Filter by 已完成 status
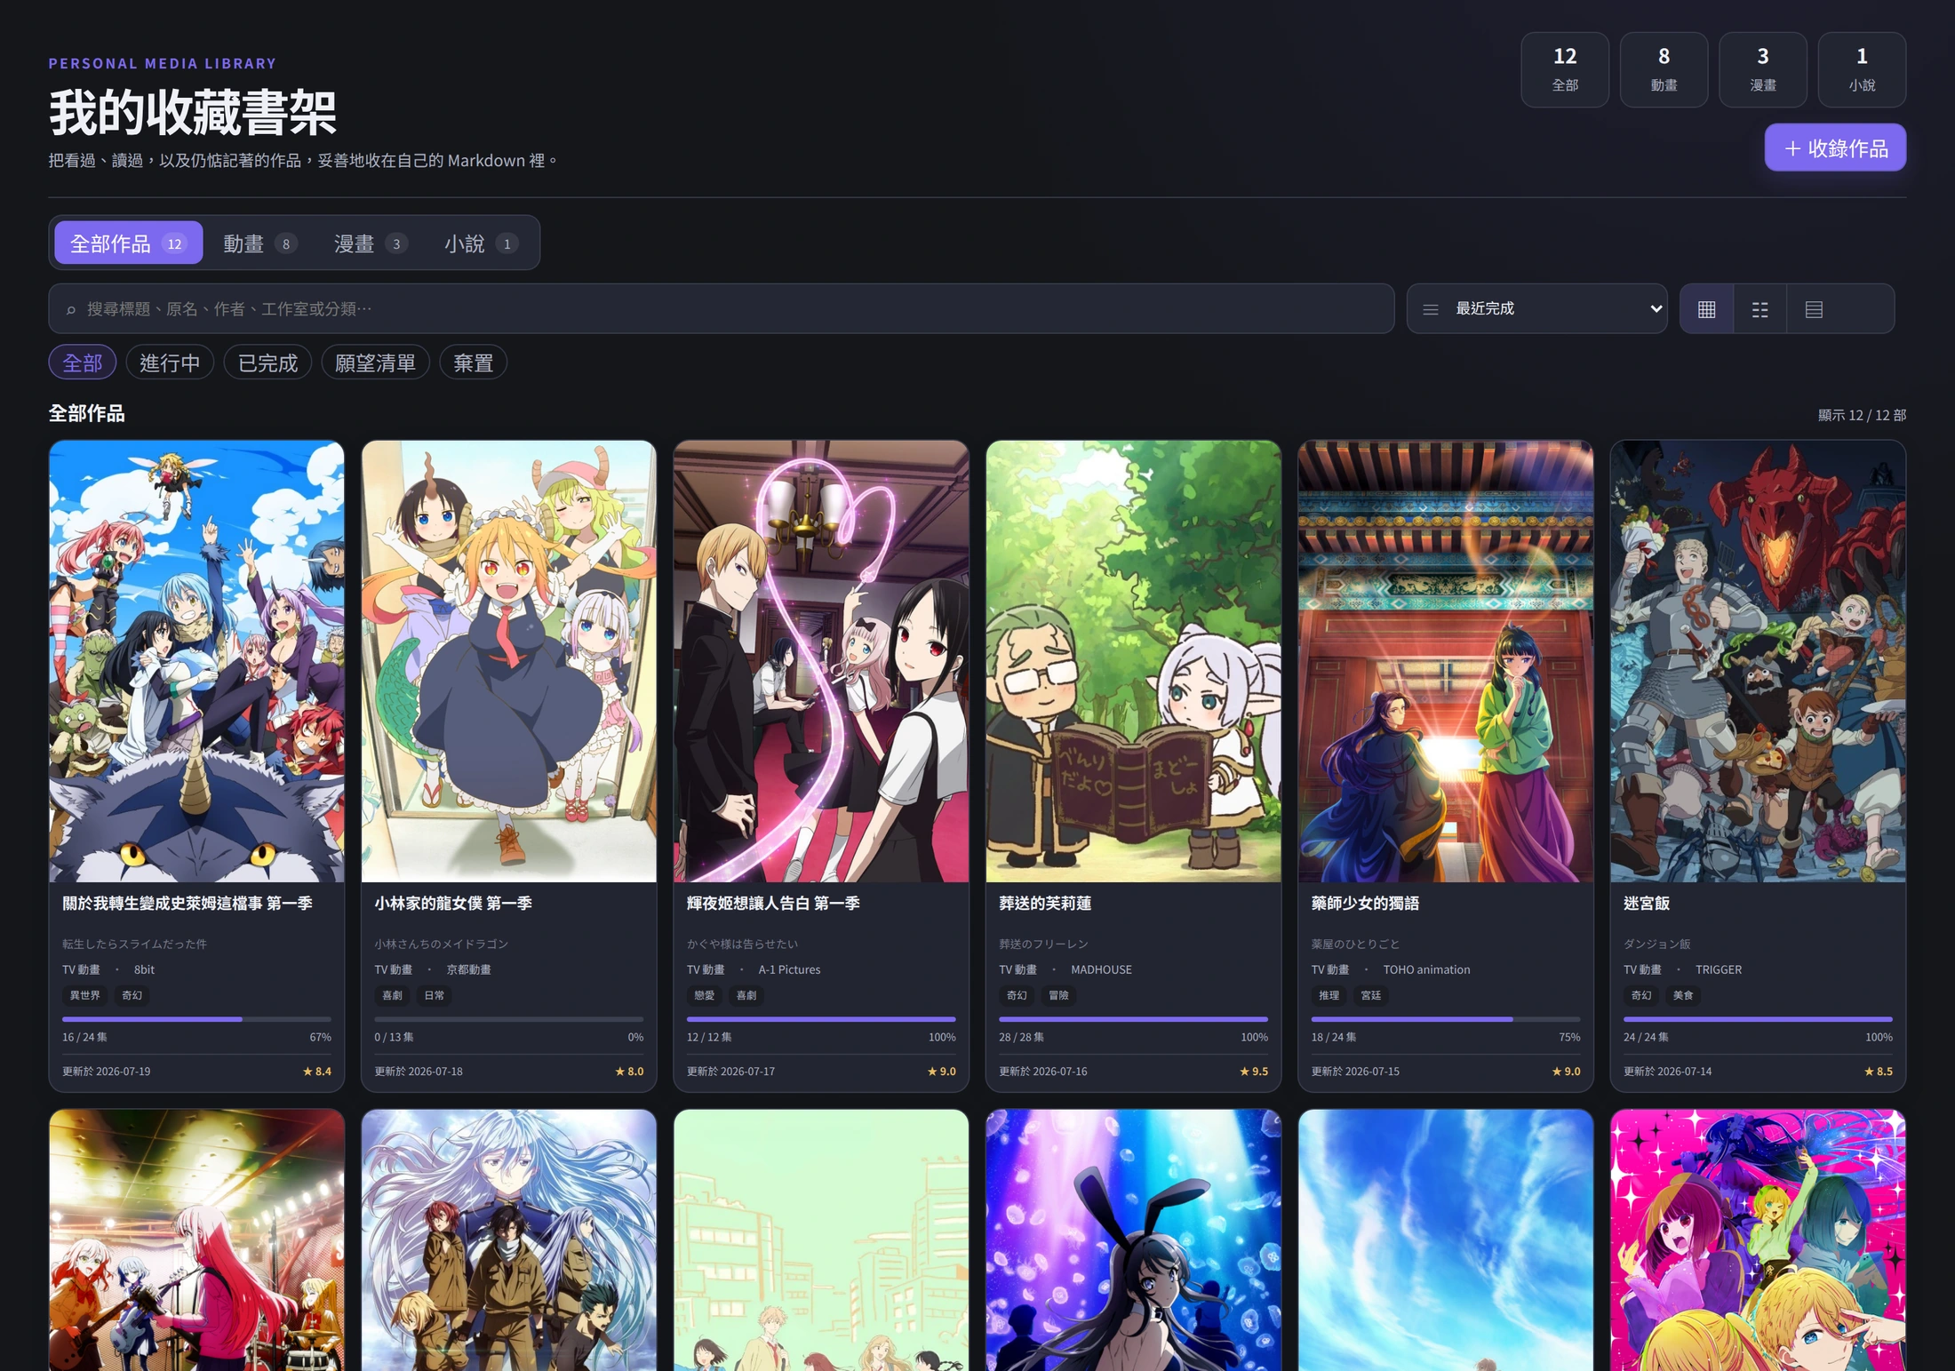This screenshot has width=1955, height=1371. 267,363
